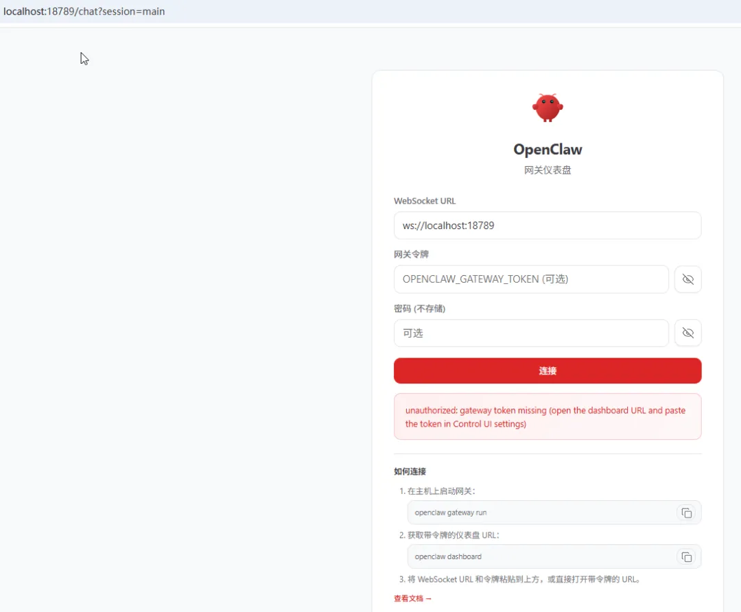
Task: Open the 查看文档 documentation link
Action: [412, 598]
